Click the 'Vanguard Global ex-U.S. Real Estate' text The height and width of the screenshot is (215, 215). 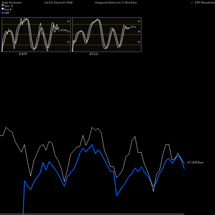[116, 3]
